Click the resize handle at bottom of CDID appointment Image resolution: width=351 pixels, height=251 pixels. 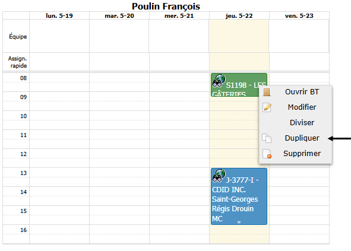[239, 222]
